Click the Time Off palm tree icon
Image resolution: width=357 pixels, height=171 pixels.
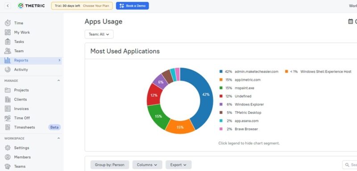tap(8, 118)
